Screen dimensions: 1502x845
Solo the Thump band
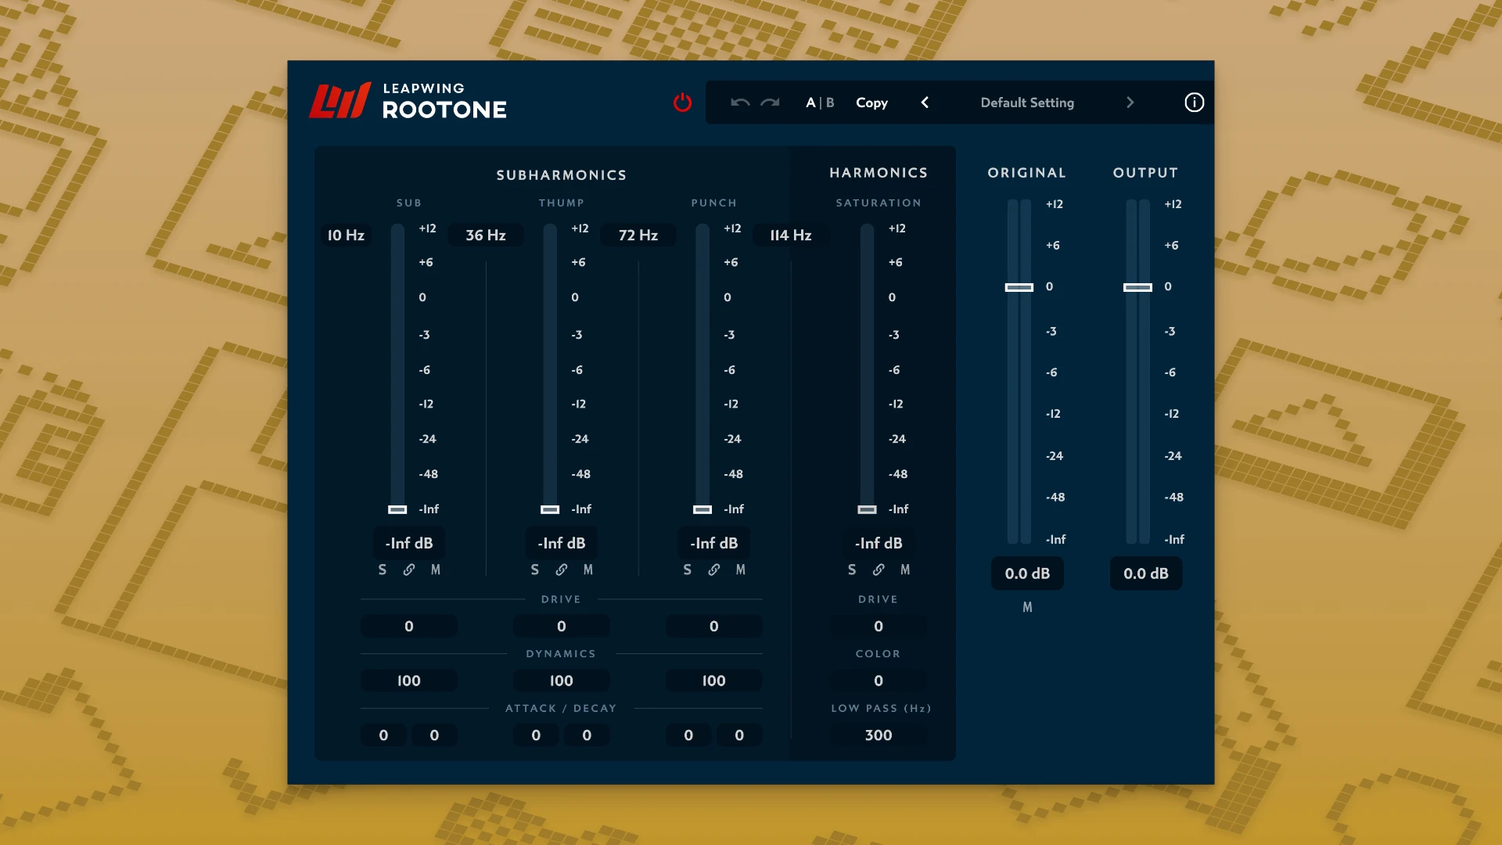[535, 570]
